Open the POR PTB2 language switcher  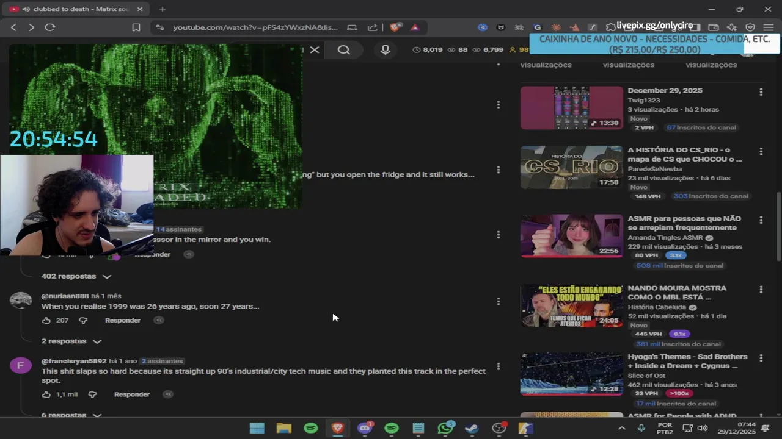click(x=665, y=429)
